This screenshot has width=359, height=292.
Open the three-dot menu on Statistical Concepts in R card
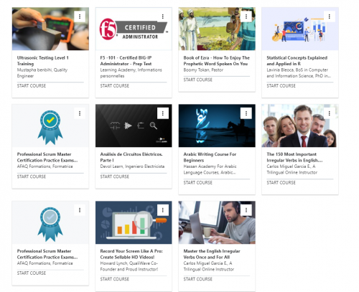(330, 17)
